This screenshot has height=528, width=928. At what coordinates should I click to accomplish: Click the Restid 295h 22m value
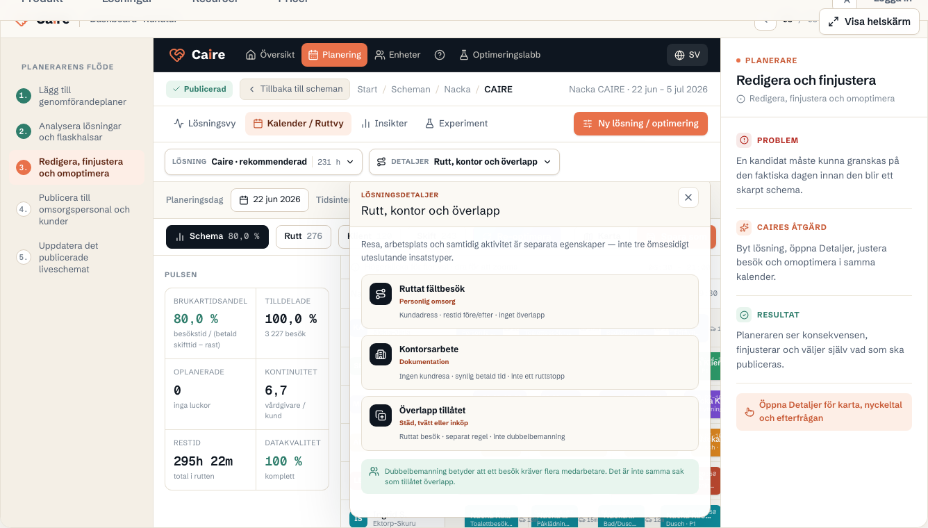coord(204,461)
